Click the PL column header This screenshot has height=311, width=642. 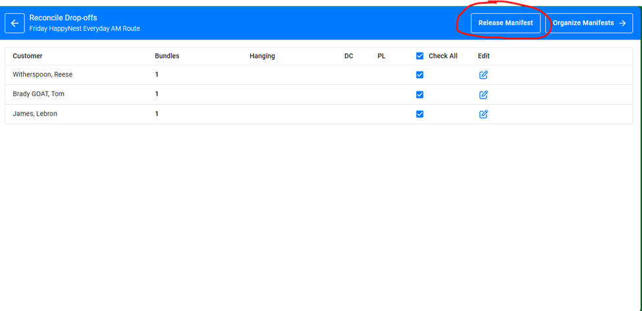[381, 57]
